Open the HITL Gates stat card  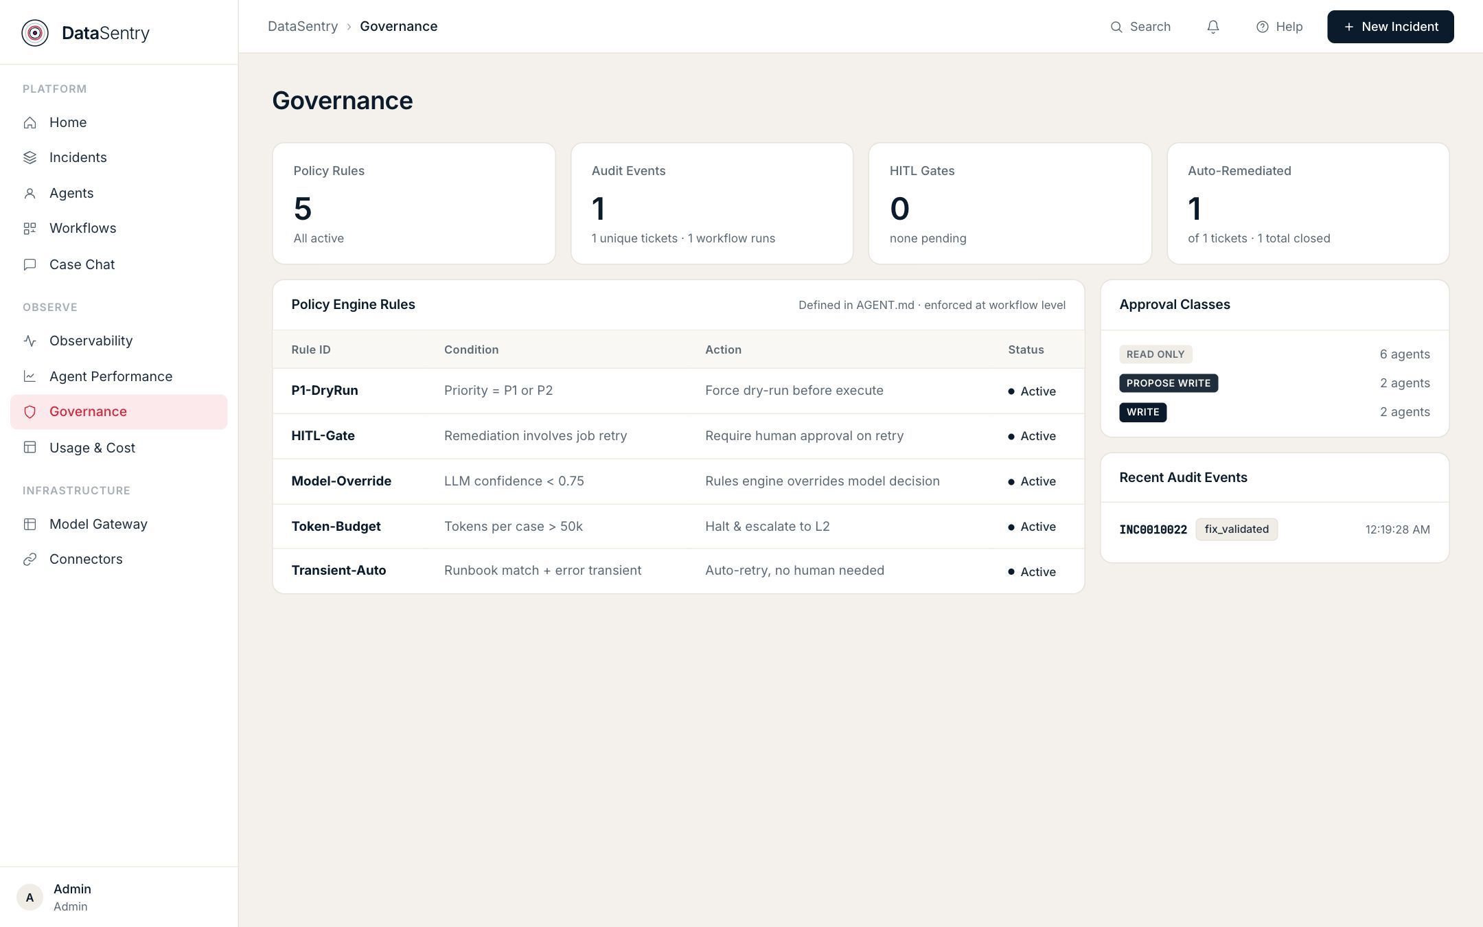pos(1010,203)
